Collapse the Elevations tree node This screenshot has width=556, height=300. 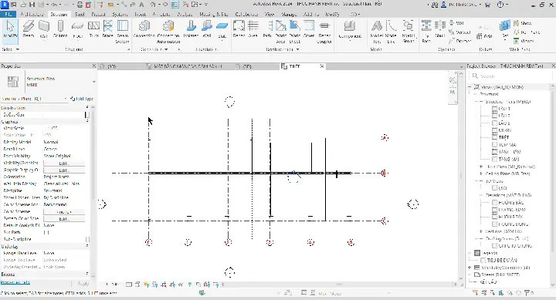[x=481, y=195]
